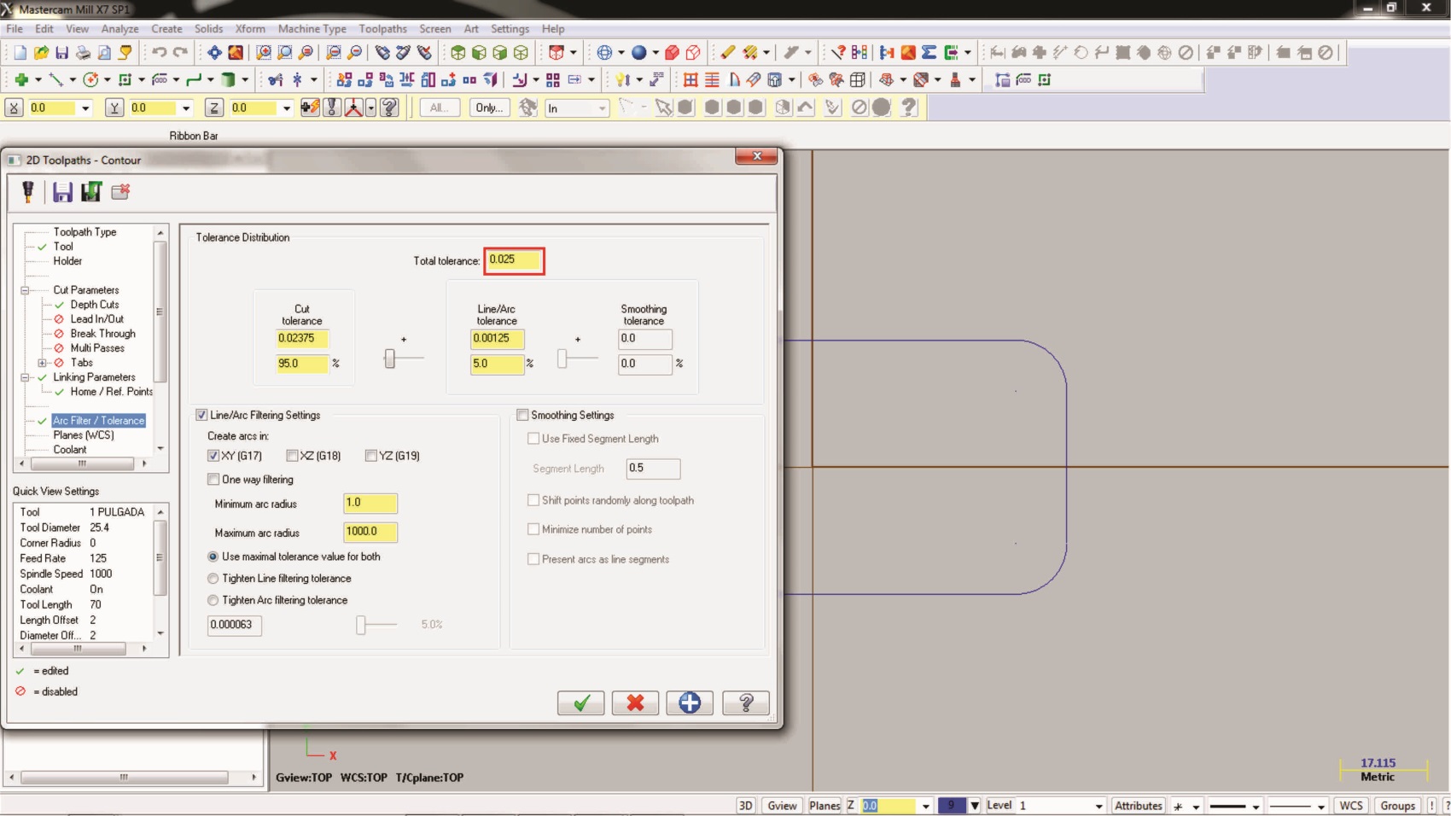Click the tool manager icon in dialog

(x=28, y=192)
